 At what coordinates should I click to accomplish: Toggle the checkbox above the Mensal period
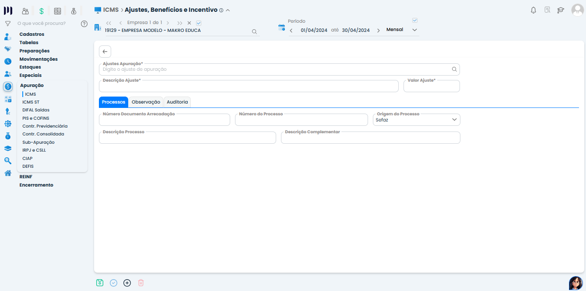click(x=415, y=20)
